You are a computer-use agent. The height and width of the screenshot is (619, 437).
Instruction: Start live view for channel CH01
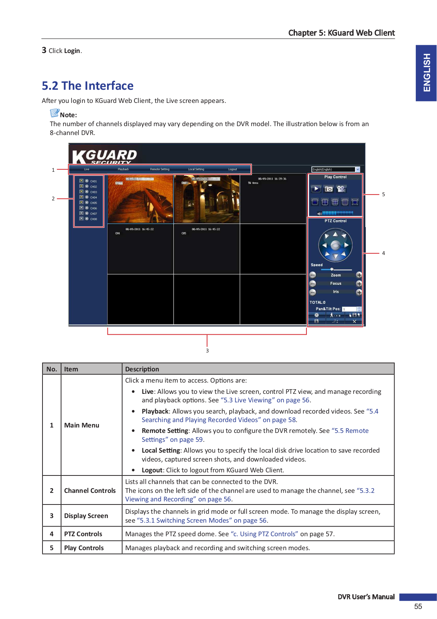[x=81, y=181]
